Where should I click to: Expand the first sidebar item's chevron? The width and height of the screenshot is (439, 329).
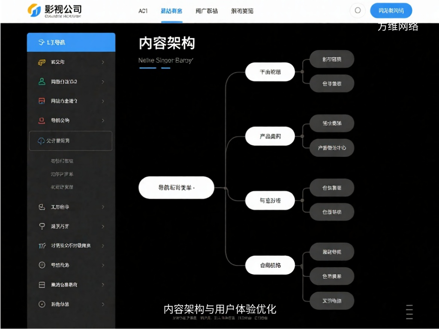(x=102, y=62)
